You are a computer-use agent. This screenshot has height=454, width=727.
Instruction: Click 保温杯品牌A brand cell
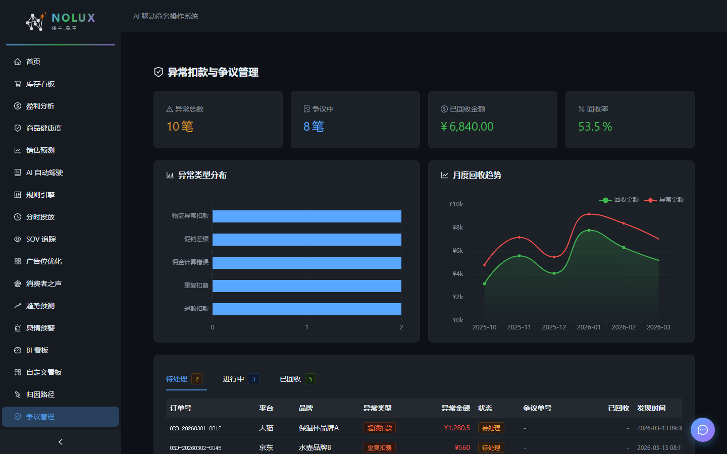(319, 428)
